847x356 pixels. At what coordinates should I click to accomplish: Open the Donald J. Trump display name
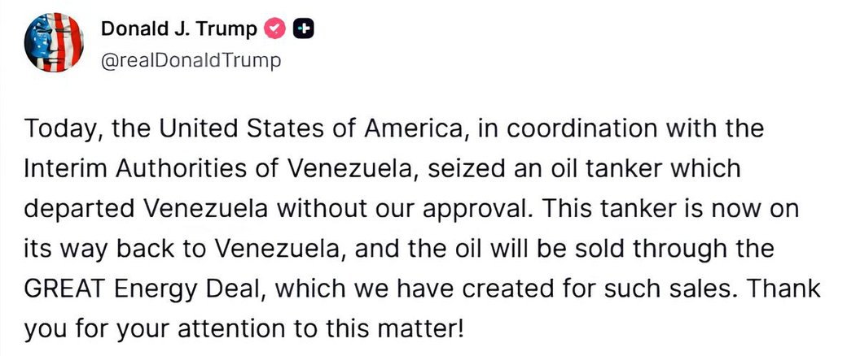click(x=179, y=30)
